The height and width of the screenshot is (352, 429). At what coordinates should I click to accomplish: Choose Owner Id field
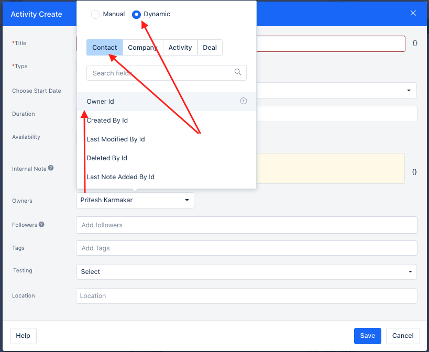point(167,102)
